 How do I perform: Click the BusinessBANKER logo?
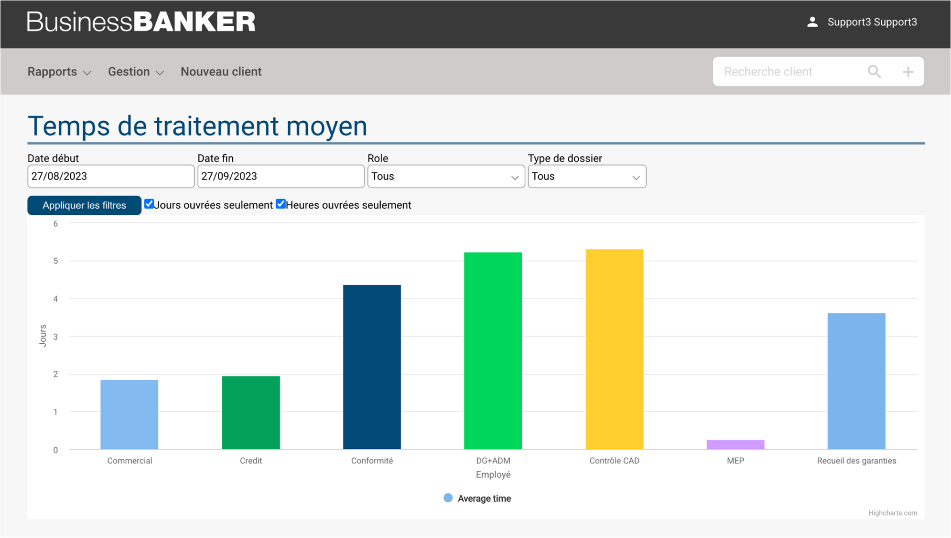point(141,22)
